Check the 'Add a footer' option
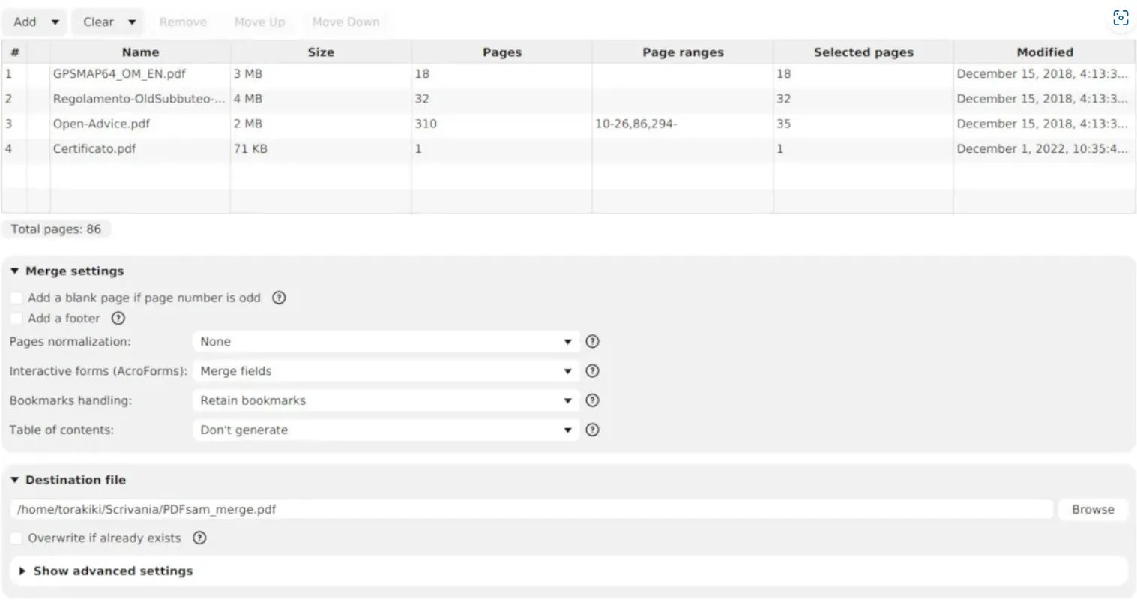 (16, 318)
